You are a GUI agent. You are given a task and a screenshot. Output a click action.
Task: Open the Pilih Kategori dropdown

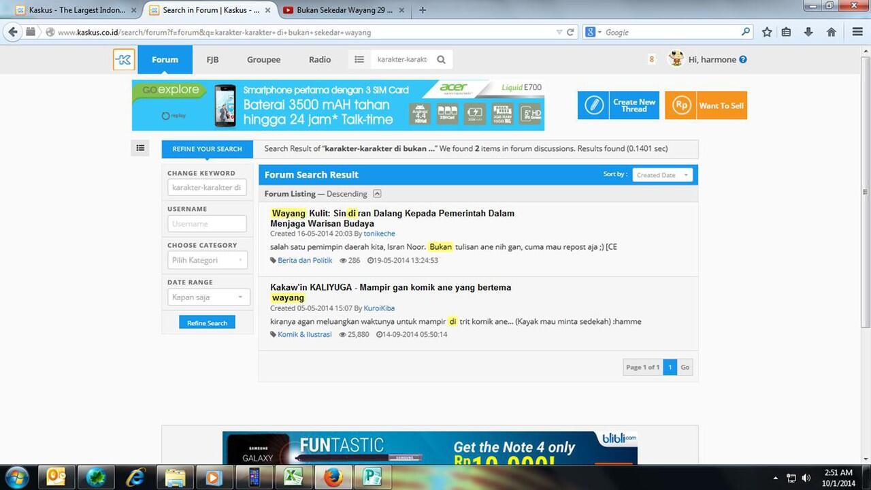click(208, 260)
